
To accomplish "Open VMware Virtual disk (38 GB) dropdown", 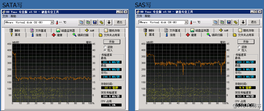I will click(186, 22).
